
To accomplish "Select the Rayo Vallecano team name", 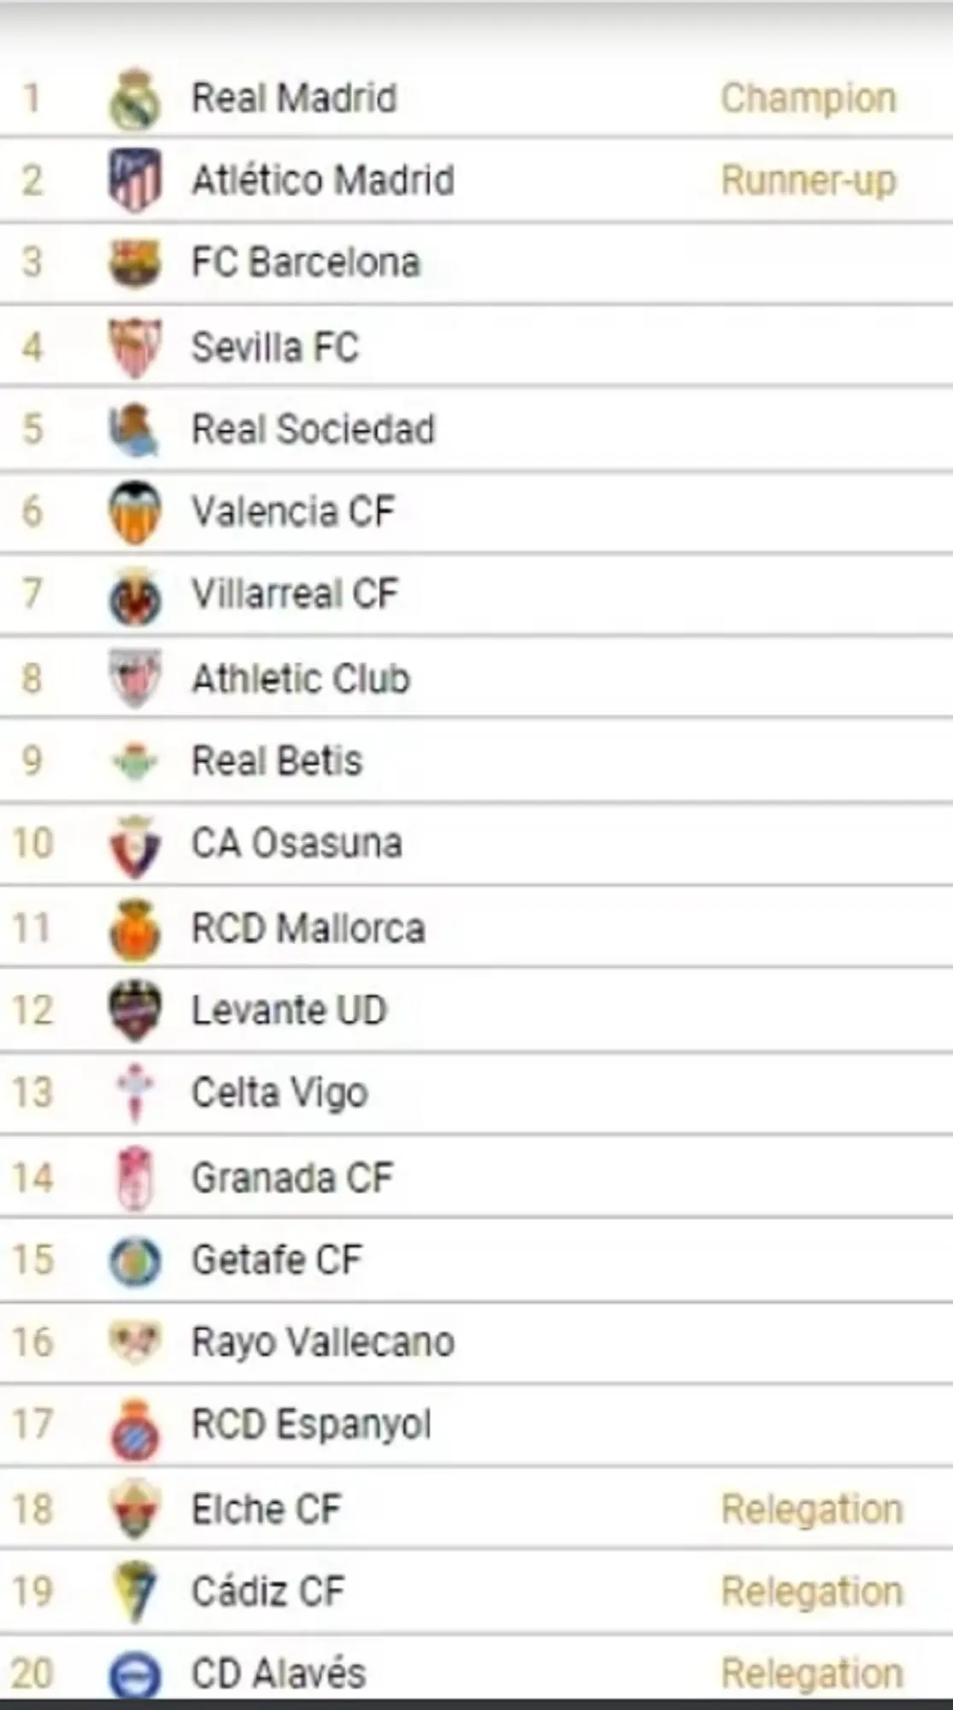I will point(322,1342).
